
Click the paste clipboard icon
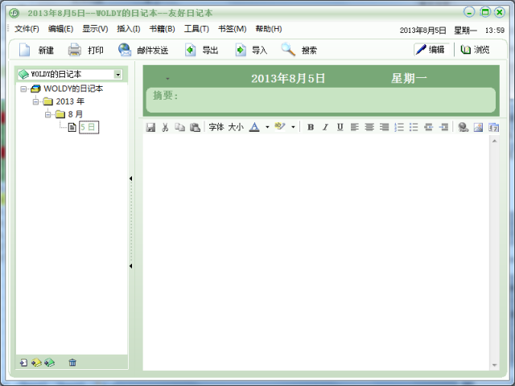click(195, 127)
